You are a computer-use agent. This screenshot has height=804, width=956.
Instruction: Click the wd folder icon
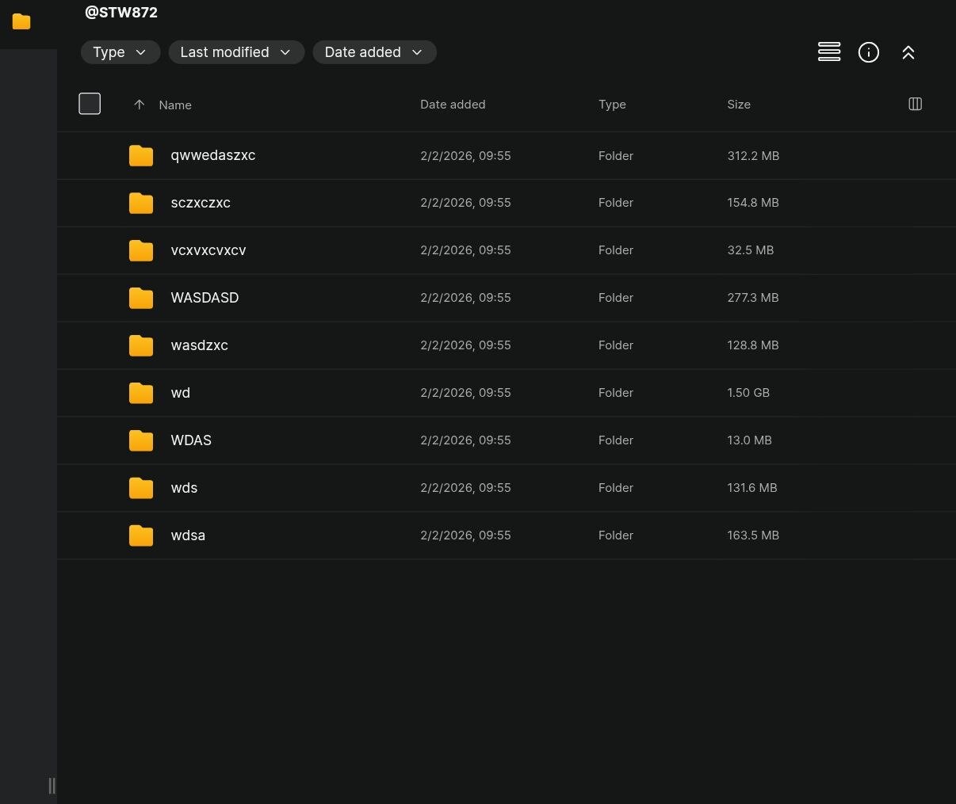(141, 393)
